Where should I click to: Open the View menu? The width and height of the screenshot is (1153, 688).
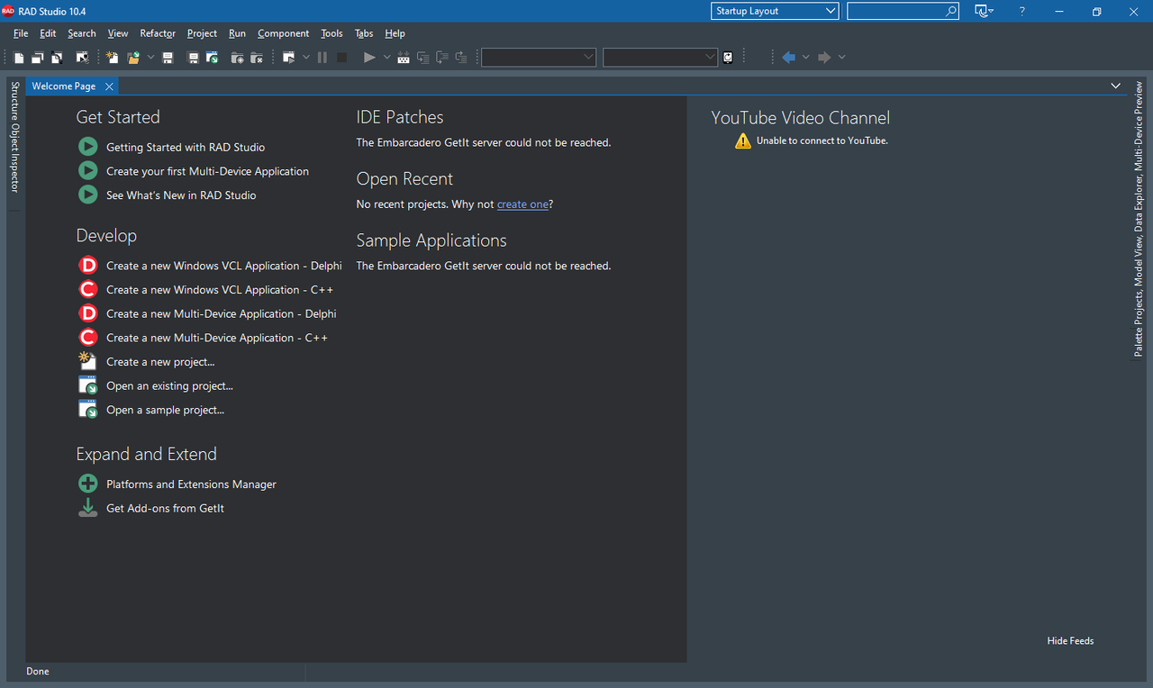118,33
